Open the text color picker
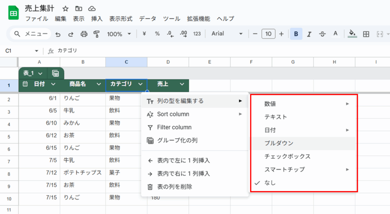This screenshot has width=390, height=214. (x=336, y=34)
